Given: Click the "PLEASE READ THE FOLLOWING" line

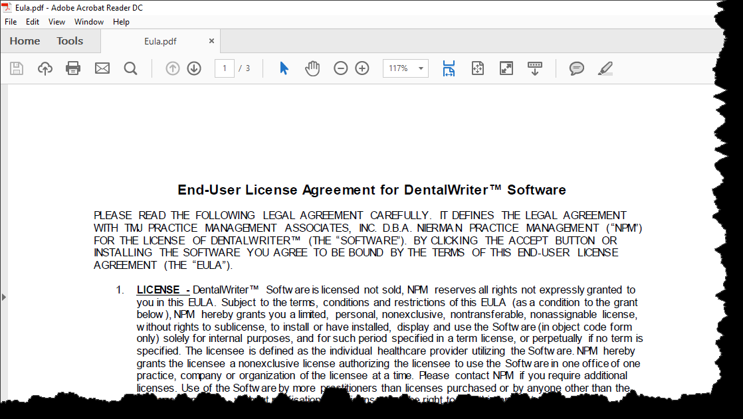Looking at the screenshot, I should [x=360, y=215].
